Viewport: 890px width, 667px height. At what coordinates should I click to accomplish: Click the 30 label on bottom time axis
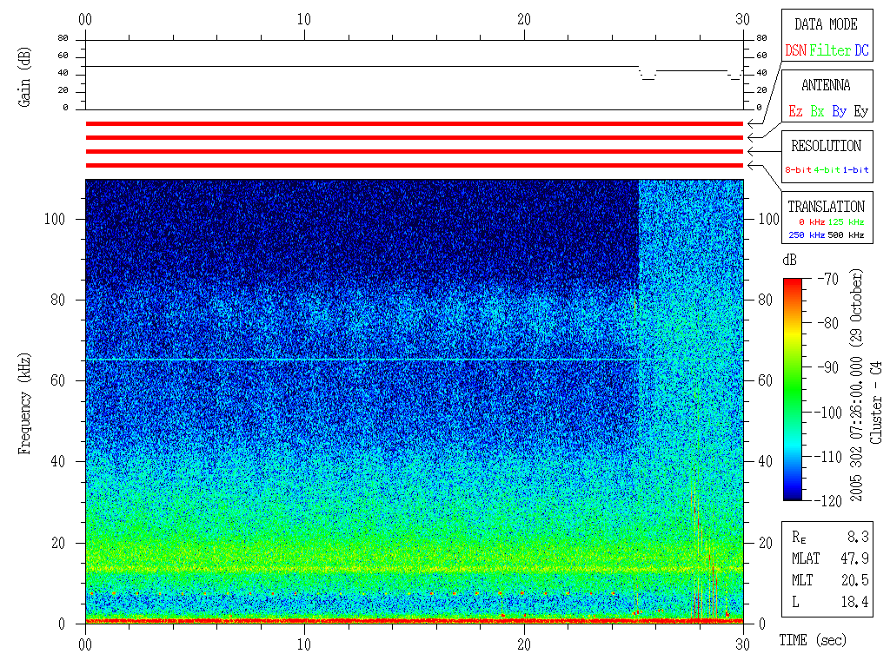click(x=743, y=644)
